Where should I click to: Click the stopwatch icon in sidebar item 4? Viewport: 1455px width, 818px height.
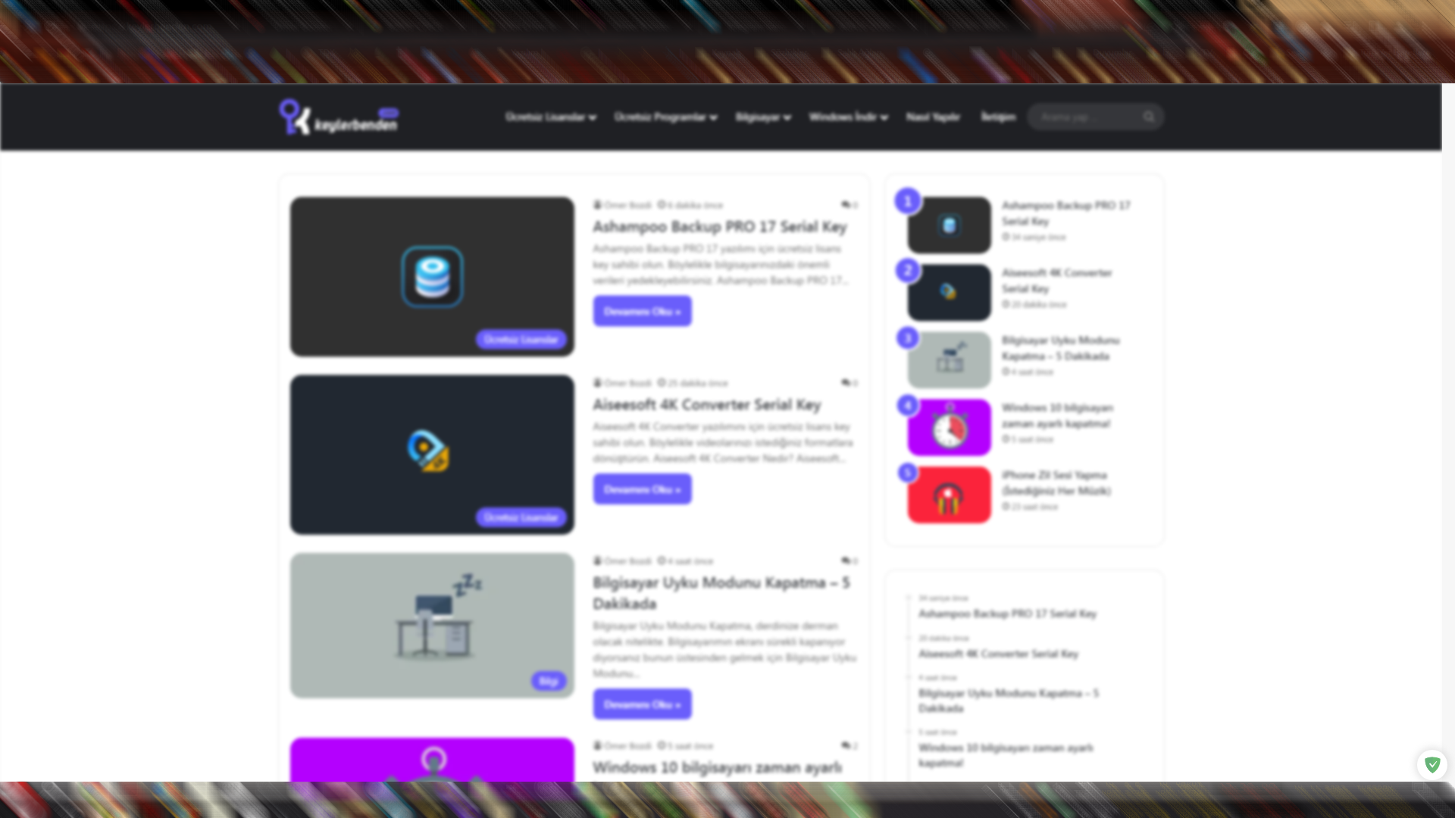tap(949, 428)
